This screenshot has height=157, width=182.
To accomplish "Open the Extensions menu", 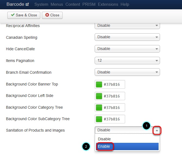I will tap(108, 4).
